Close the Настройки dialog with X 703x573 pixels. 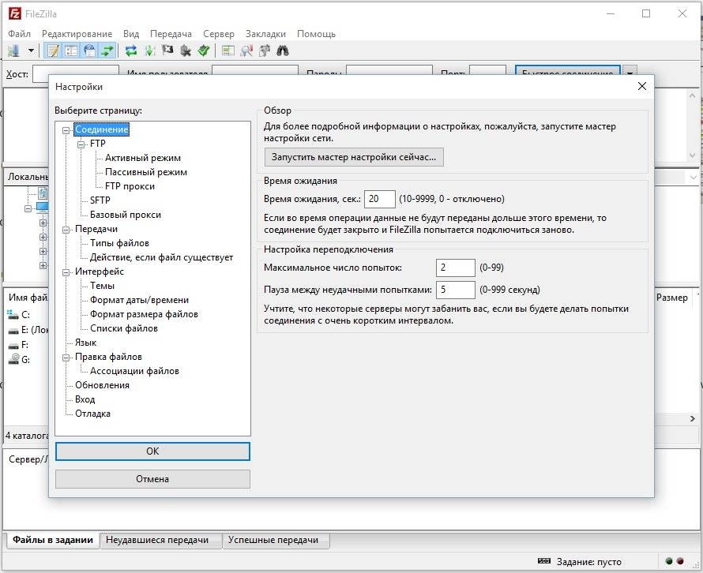click(x=642, y=86)
